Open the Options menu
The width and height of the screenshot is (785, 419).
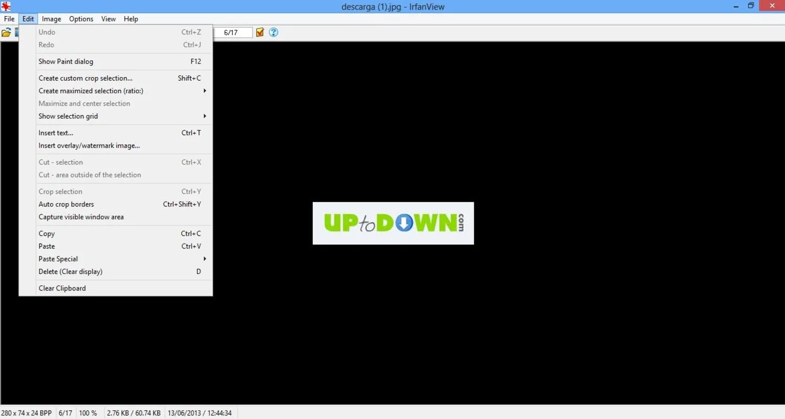click(81, 19)
